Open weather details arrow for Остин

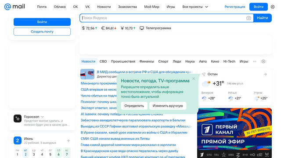pyautogui.click(x=265, y=74)
